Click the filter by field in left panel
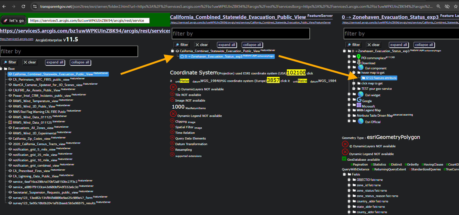The width and height of the screenshot is (459, 215). 69,51
